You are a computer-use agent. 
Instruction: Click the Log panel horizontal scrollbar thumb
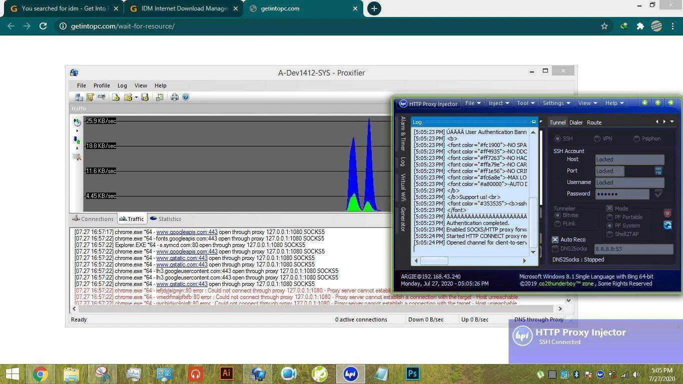(434, 260)
